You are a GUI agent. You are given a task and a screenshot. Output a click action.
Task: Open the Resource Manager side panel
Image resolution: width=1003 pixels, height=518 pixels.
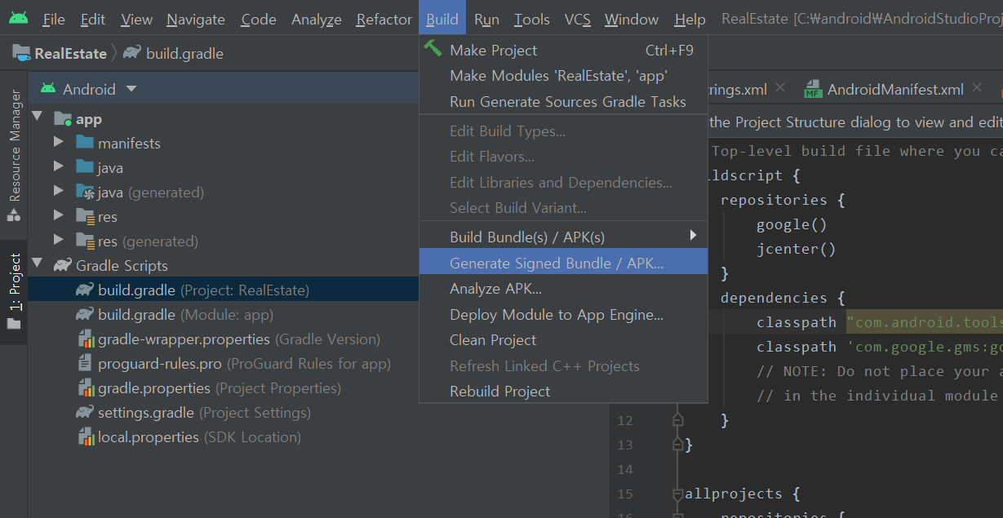[14, 155]
